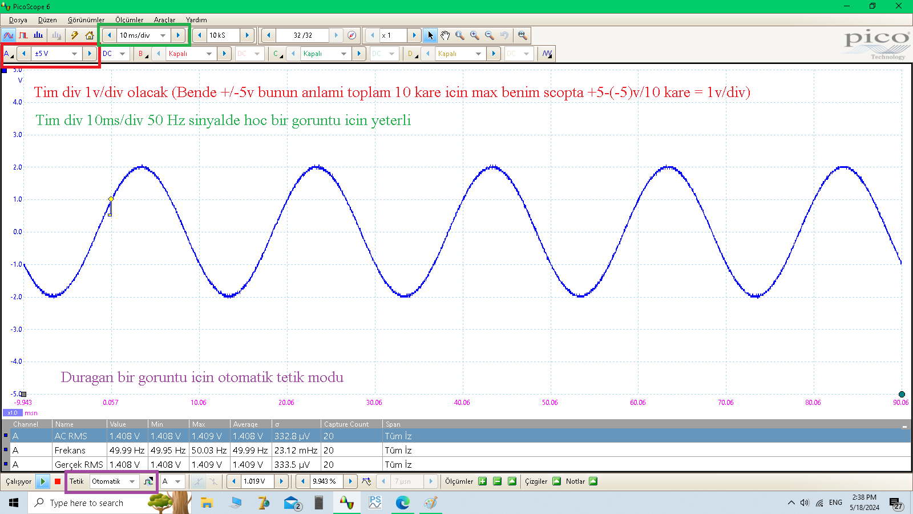
Task: Open Microsoft Edge in taskbar
Action: [x=403, y=503]
